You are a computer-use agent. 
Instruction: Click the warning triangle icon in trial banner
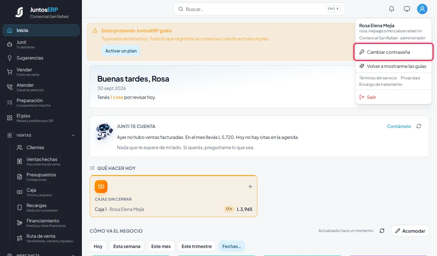(x=95, y=31)
